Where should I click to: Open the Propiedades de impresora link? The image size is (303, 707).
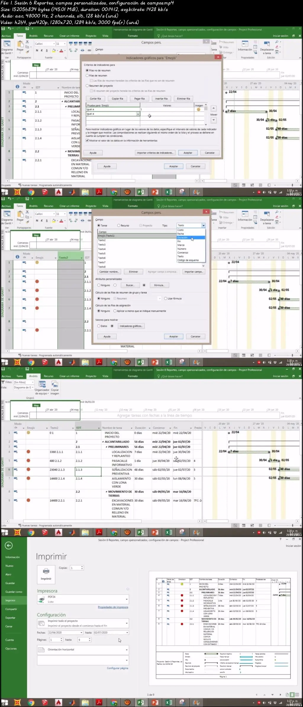(113, 607)
